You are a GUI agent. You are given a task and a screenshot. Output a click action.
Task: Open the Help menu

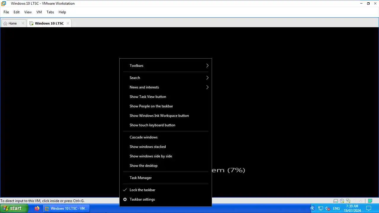62,12
